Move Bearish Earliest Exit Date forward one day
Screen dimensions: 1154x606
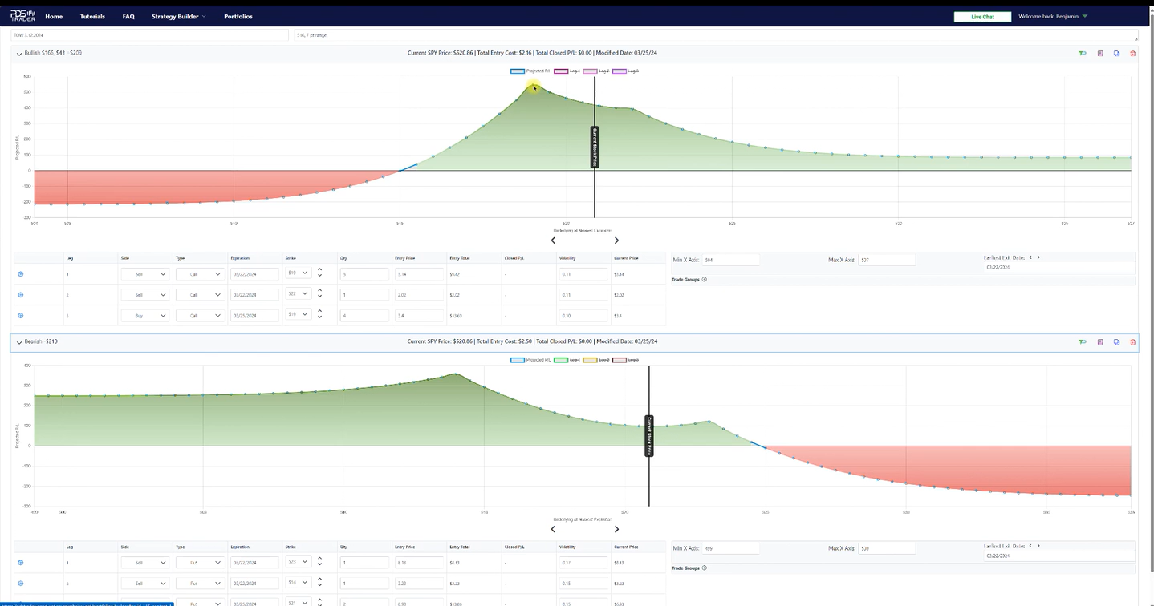tap(1038, 546)
